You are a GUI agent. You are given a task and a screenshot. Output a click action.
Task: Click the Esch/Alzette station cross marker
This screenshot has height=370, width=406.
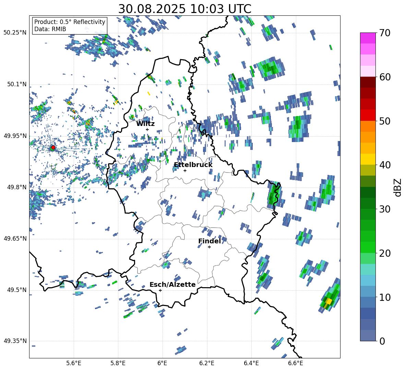(x=160, y=290)
